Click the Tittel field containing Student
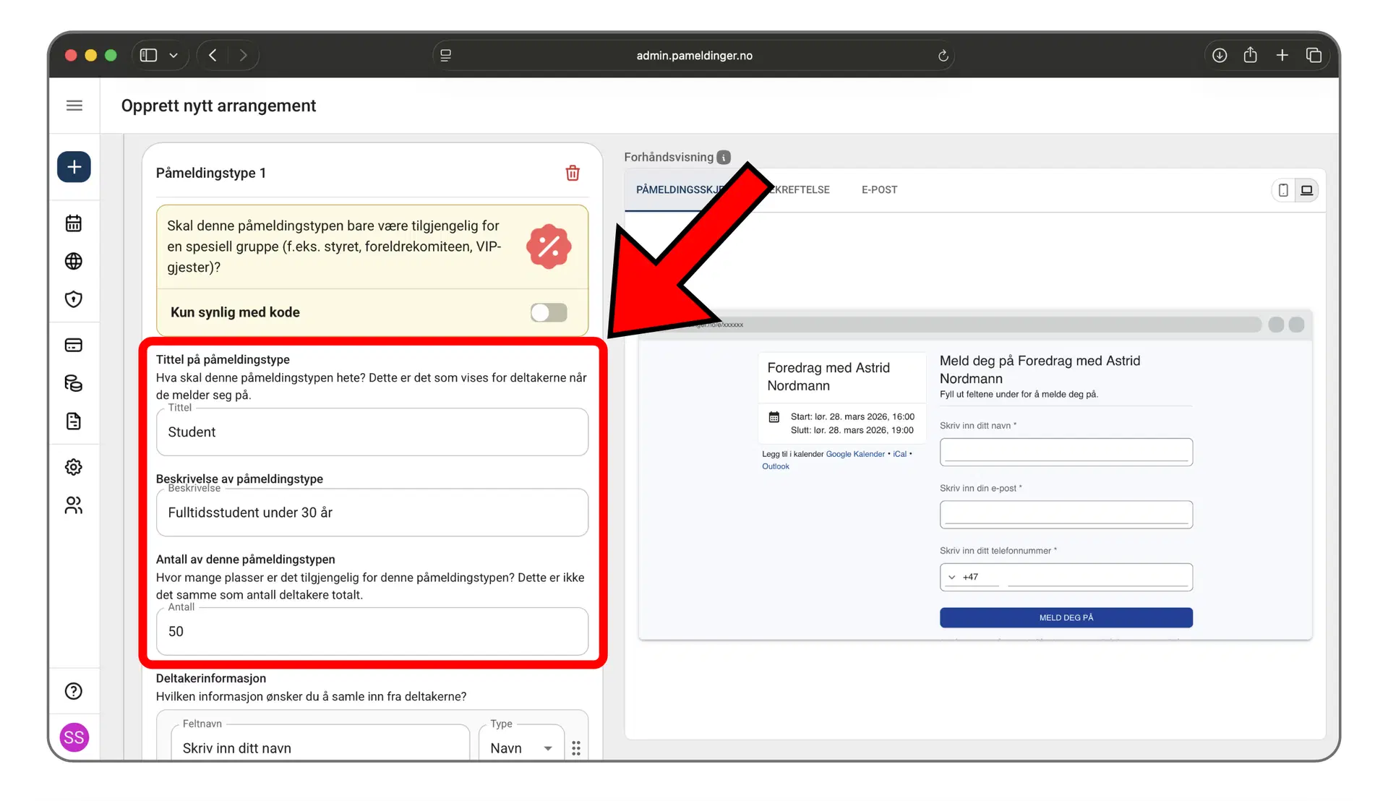Viewport: 1388px width, 801px height. pyautogui.click(x=372, y=432)
